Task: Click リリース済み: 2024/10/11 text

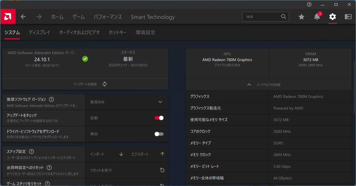Action: [x=42, y=65]
